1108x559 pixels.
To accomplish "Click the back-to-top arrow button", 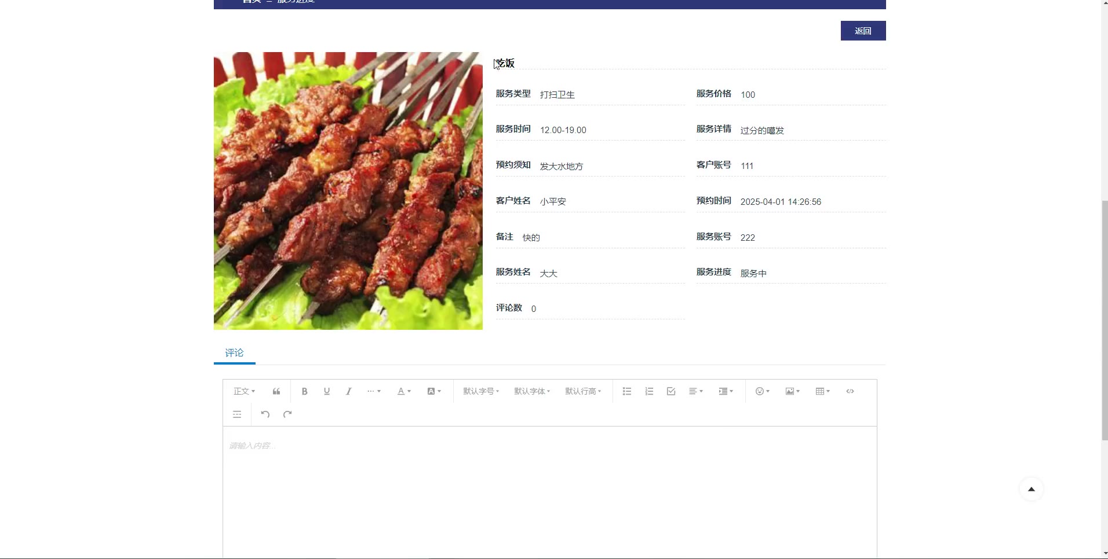I will pyautogui.click(x=1032, y=489).
